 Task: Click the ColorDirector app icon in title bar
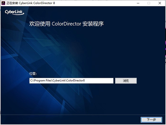click(3, 3)
